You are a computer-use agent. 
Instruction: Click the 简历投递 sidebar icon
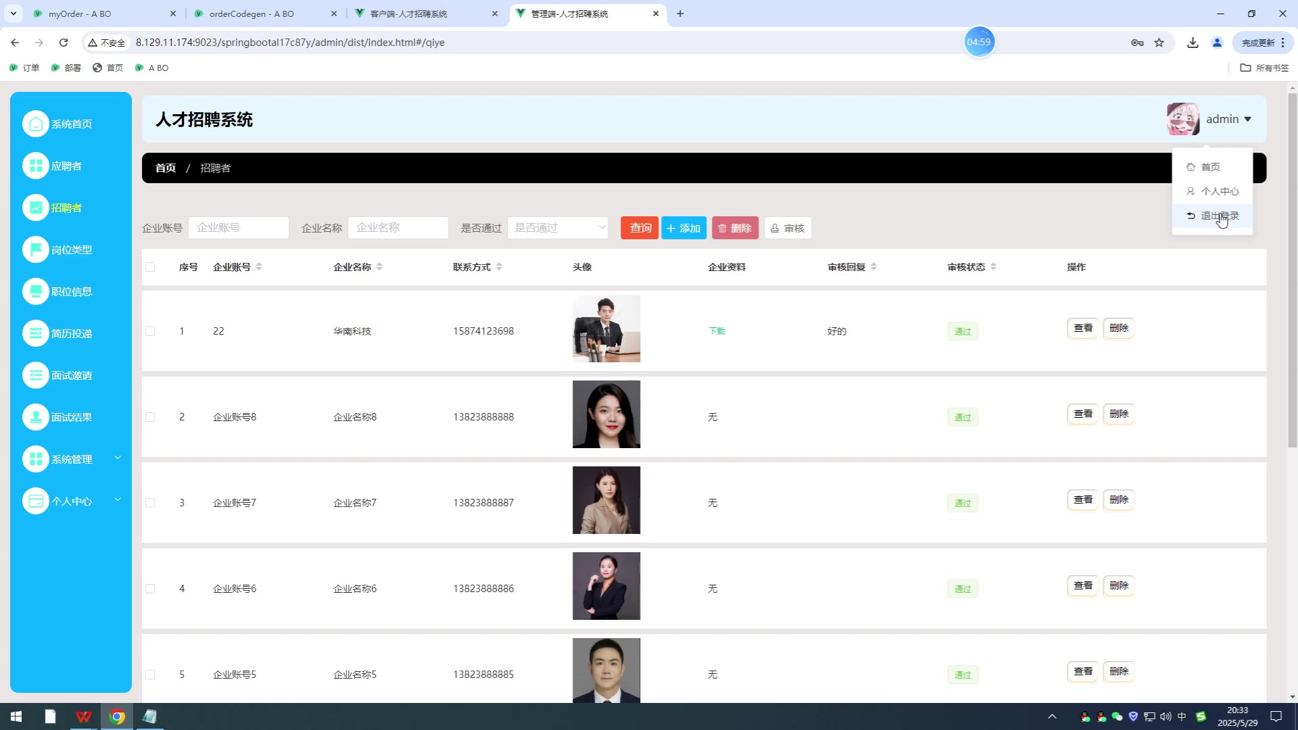(36, 333)
